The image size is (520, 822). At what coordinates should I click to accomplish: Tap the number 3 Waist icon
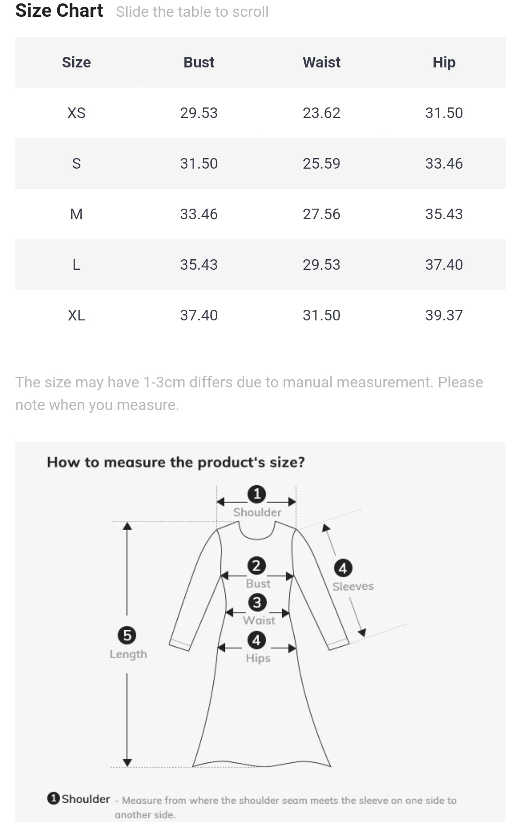[x=257, y=602]
